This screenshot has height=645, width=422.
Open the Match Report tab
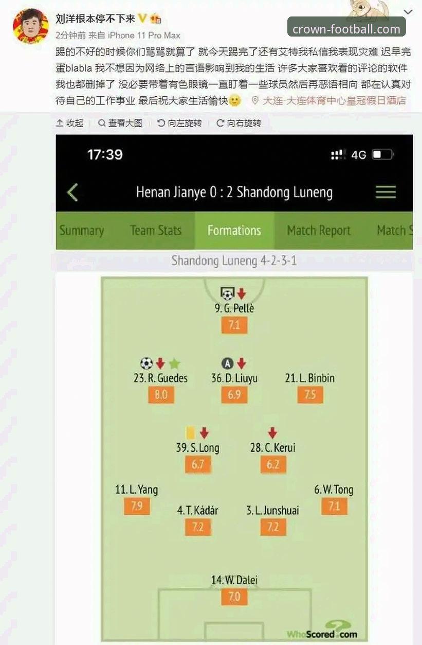tap(319, 231)
